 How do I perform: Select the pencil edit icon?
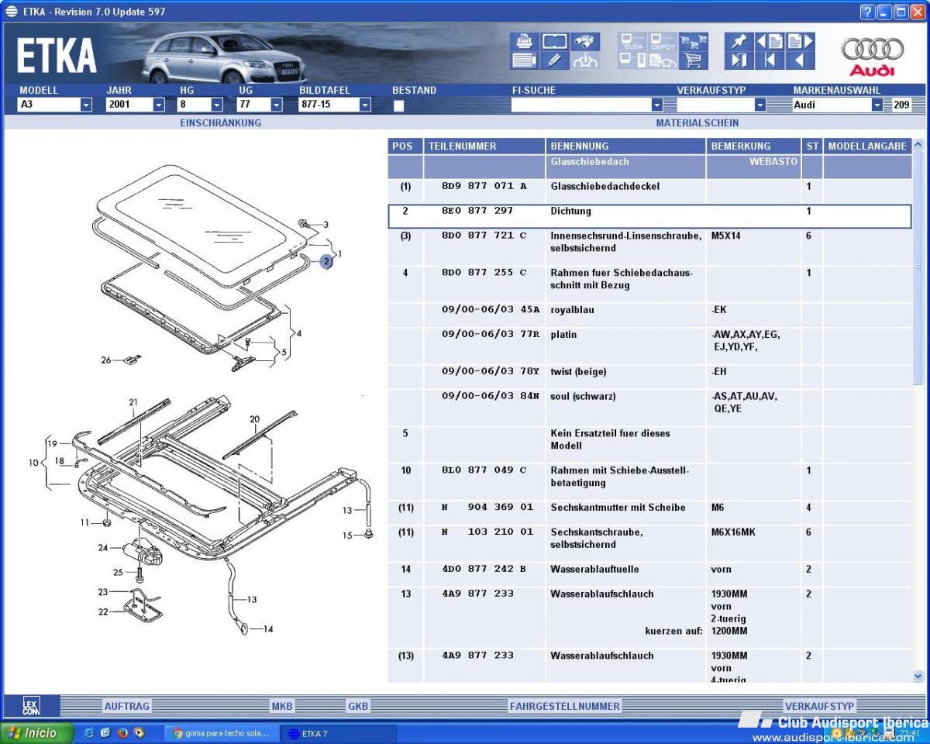pos(554,60)
